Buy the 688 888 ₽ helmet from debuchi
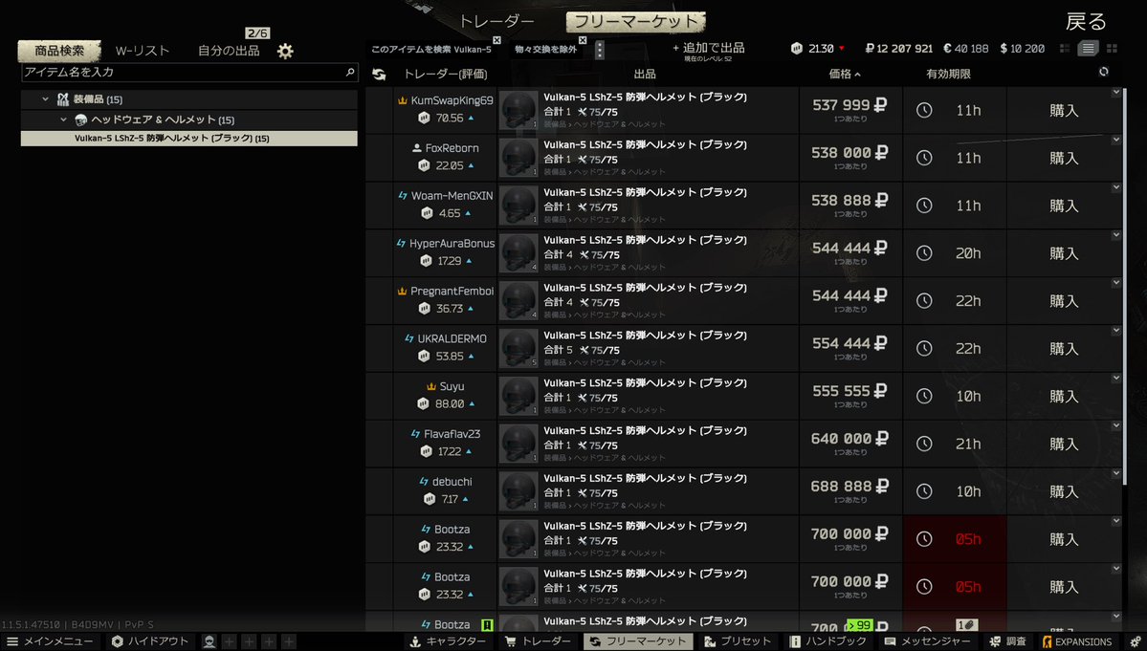Image resolution: width=1147 pixels, height=651 pixels. (x=1064, y=491)
